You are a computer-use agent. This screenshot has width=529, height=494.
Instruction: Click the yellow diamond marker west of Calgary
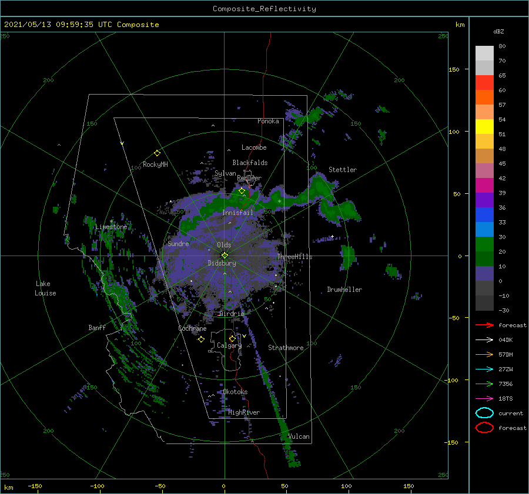[x=201, y=340]
